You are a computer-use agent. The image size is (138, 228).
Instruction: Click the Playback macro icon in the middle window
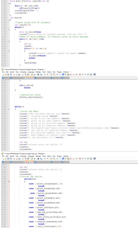pos(85,75)
